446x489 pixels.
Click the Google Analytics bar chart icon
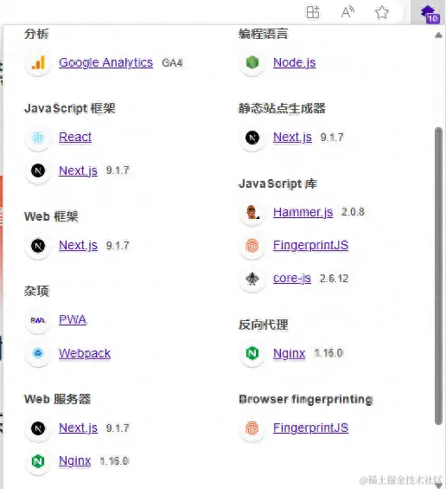pyautogui.click(x=38, y=62)
